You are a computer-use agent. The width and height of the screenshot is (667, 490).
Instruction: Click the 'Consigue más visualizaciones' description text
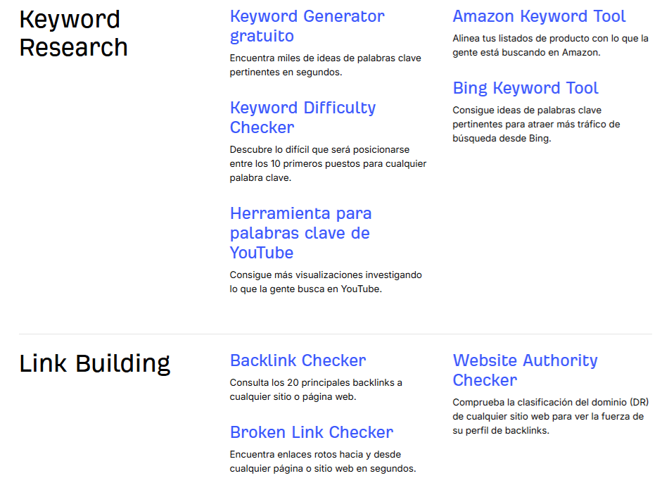coord(326,282)
